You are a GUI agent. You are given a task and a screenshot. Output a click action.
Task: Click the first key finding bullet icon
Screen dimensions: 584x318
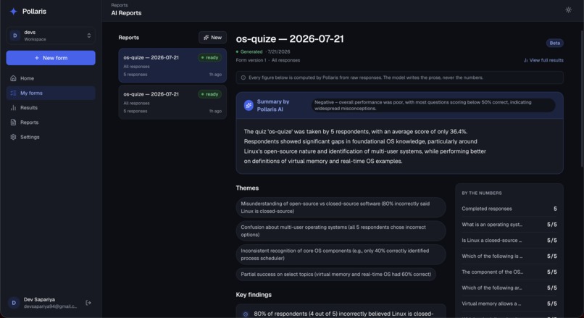(x=246, y=314)
